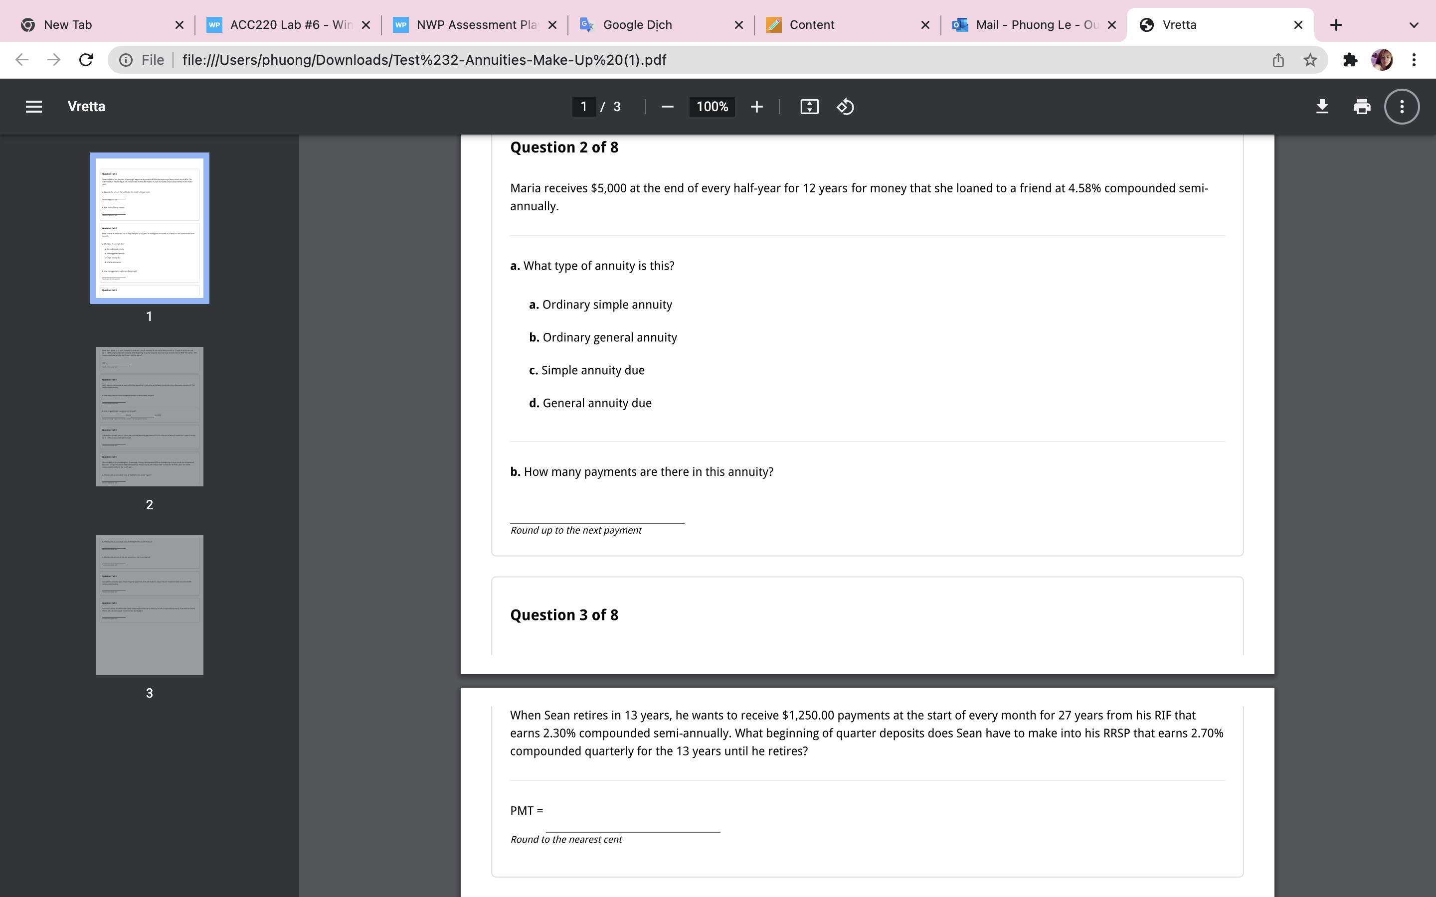Share the current page via the share icon

pyautogui.click(x=1278, y=60)
